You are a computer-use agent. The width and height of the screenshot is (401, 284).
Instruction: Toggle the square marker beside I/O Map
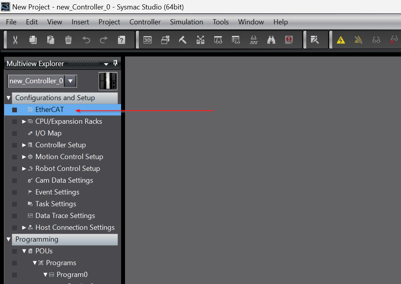click(x=15, y=134)
